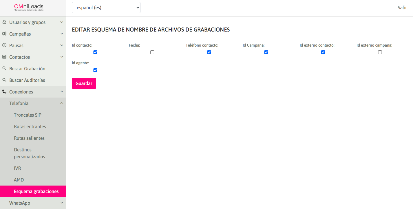This screenshot has width=413, height=209.
Task: Uncheck the Id contacto checkbox
Action: click(x=95, y=52)
